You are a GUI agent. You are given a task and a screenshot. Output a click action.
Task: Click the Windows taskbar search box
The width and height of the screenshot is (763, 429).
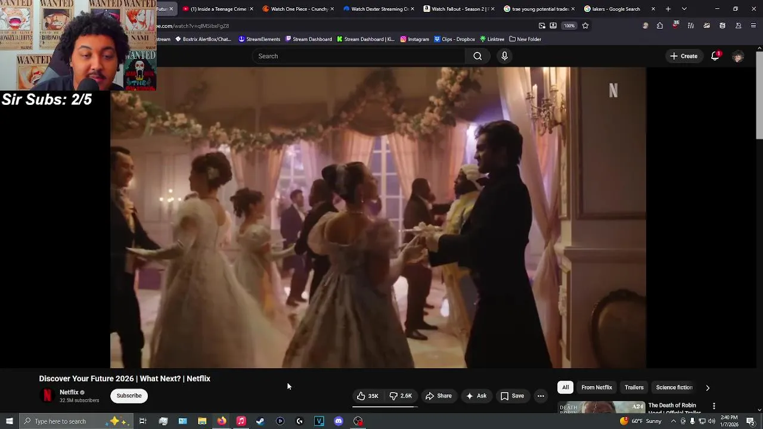76,421
